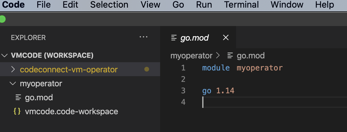
Task: Open the View menu
Action: pos(150,5)
